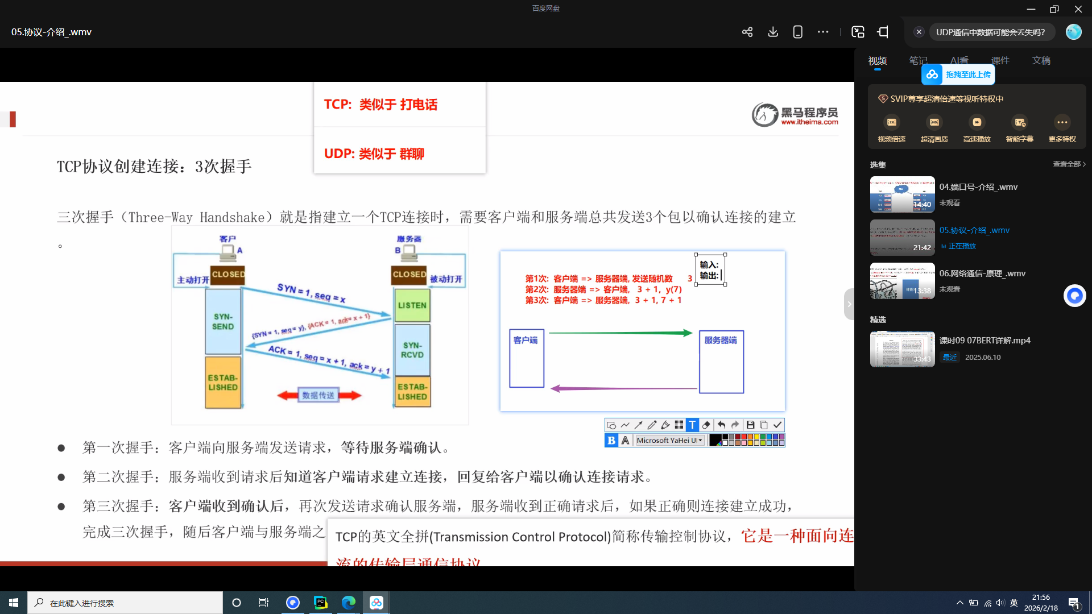Select the mosaic blur tool
Viewport: 1092px width, 614px height.
(x=679, y=425)
